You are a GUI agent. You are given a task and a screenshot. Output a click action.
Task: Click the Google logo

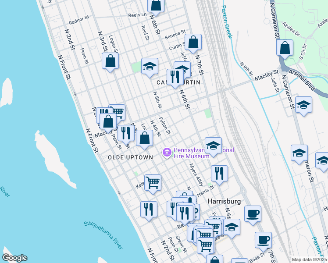coord(14,258)
